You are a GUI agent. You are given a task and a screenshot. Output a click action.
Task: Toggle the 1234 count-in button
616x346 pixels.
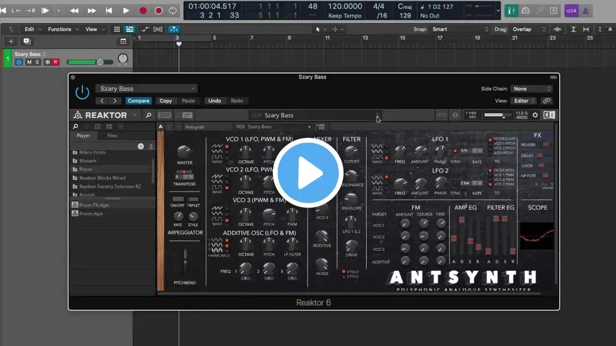click(x=571, y=11)
